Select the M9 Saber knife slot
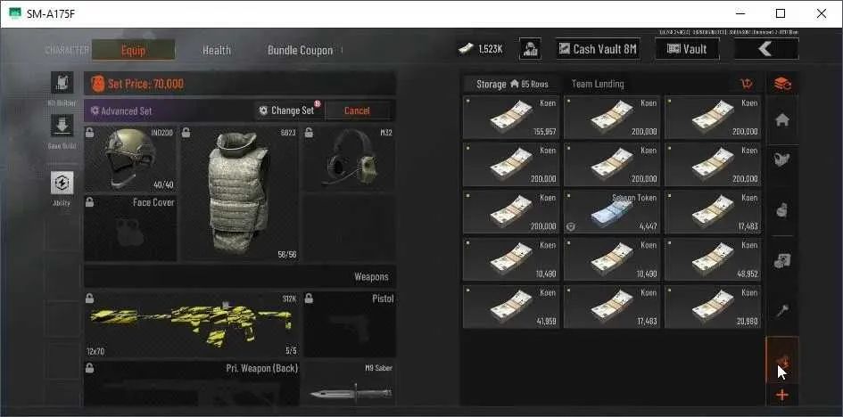843x417 pixels. coord(350,383)
